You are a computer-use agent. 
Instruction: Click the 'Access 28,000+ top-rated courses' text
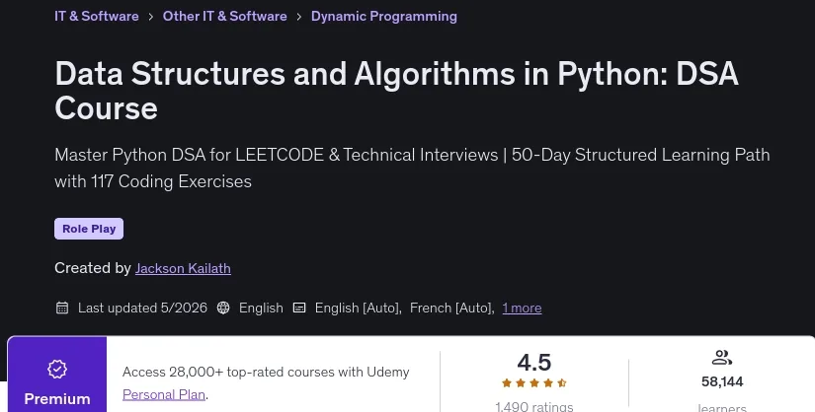click(266, 372)
